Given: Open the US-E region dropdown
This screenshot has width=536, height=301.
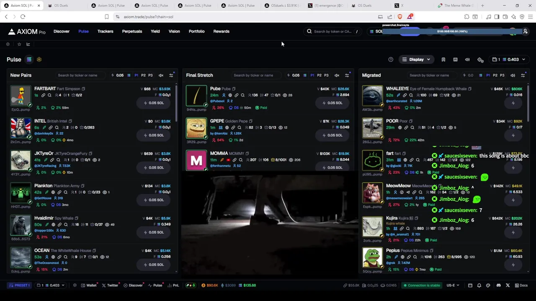Looking at the screenshot, I should pos(453,285).
